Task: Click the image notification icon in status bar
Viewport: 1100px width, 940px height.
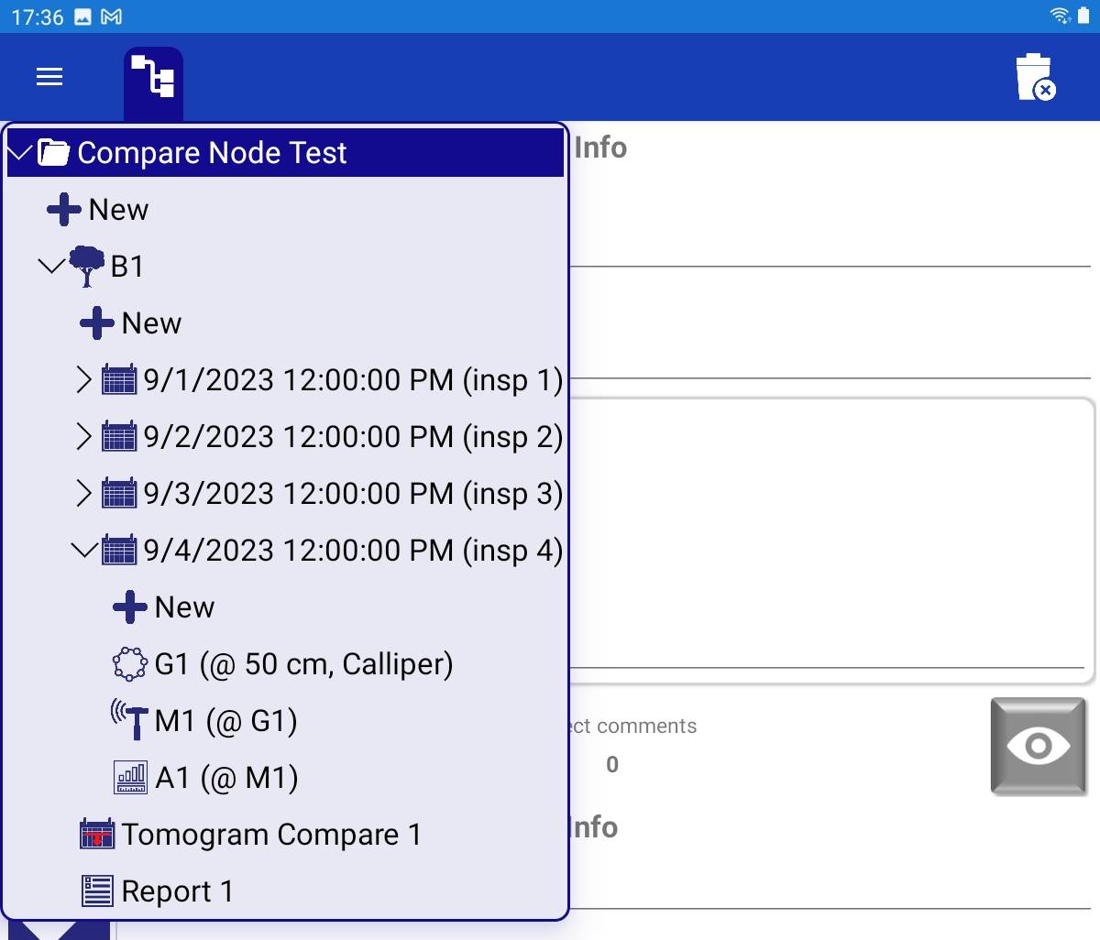Action: tap(82, 16)
